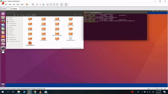Select Documents in Files sidebar
This screenshot has height=94, width=168.
tap(13, 23)
